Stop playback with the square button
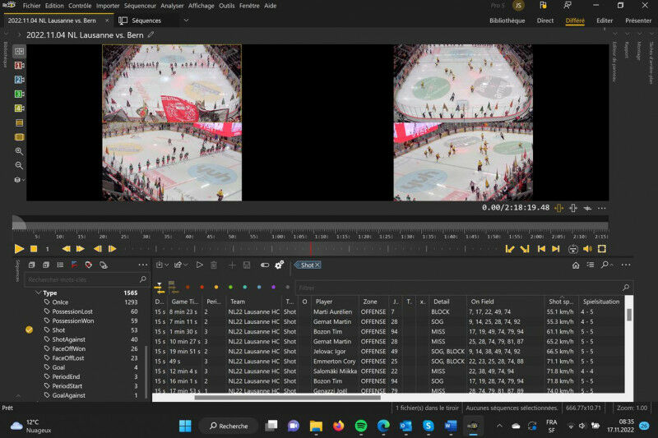658x438 pixels. click(x=34, y=248)
